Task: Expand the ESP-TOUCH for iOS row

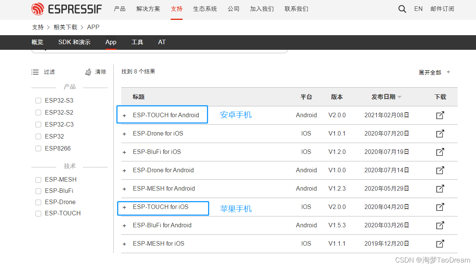Action: (125, 207)
